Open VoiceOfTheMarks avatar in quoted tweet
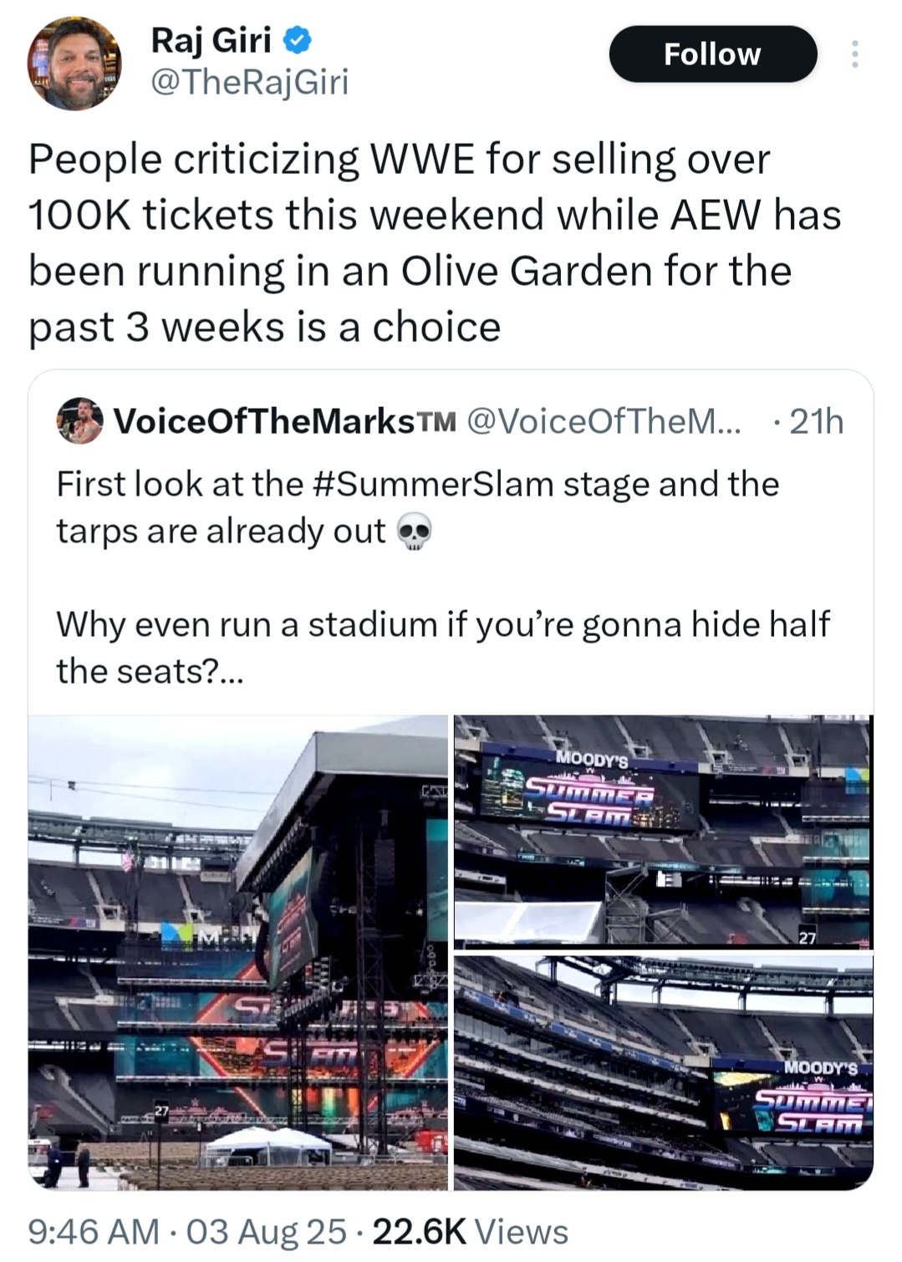This screenshot has width=902, height=1262. (x=79, y=420)
